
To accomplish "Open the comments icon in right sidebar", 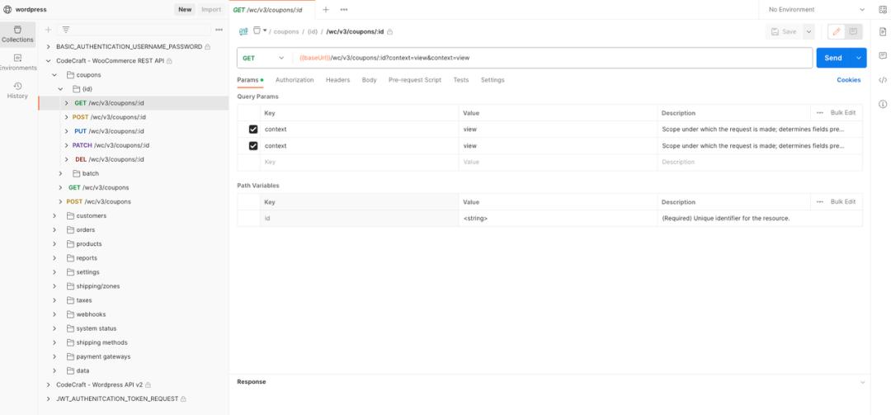I will [883, 55].
